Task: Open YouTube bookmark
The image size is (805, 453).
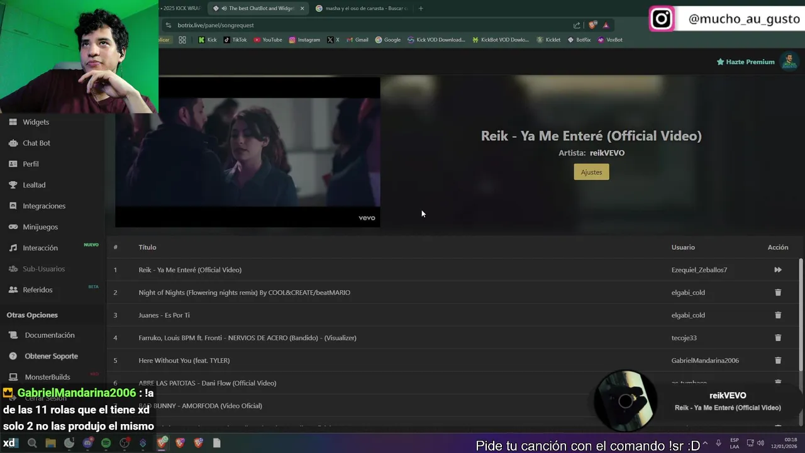Action: point(268,40)
